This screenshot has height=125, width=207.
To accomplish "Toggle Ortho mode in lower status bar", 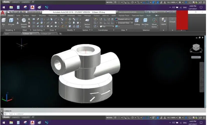I will click(x=129, y=118).
